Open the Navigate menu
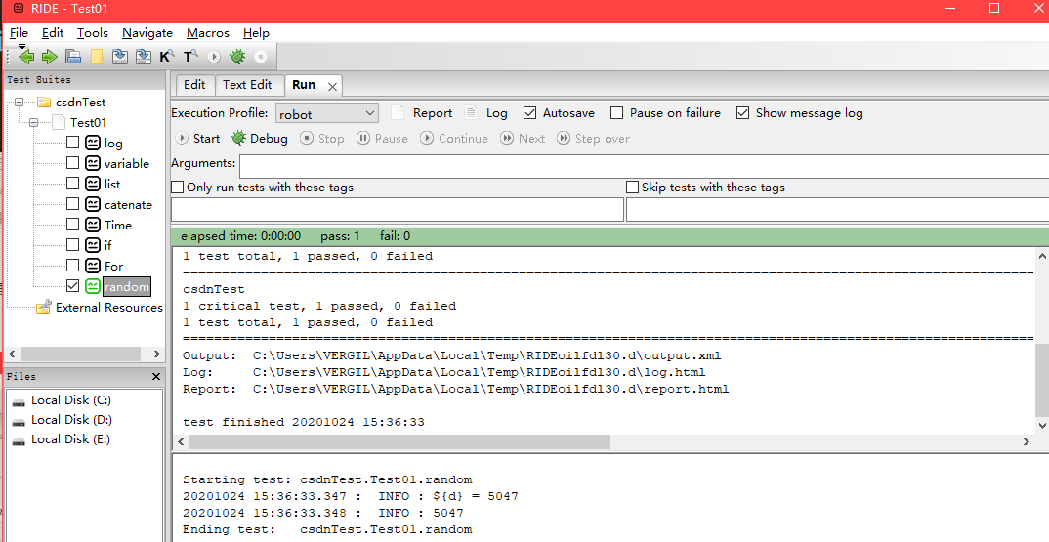The height and width of the screenshot is (542, 1049). pos(147,33)
